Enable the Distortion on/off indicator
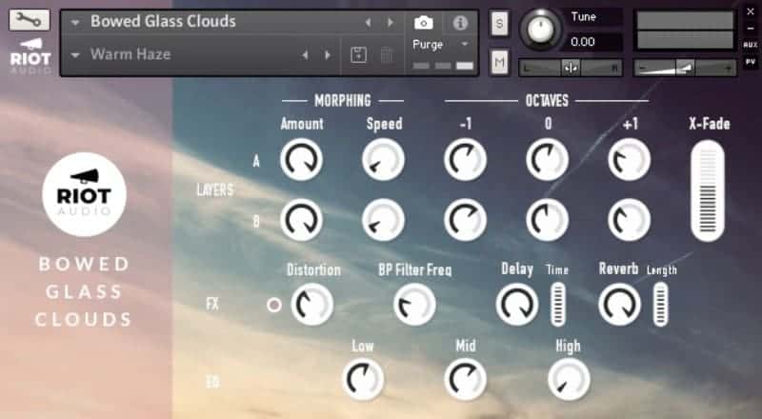Image resolution: width=762 pixels, height=419 pixels. click(275, 305)
